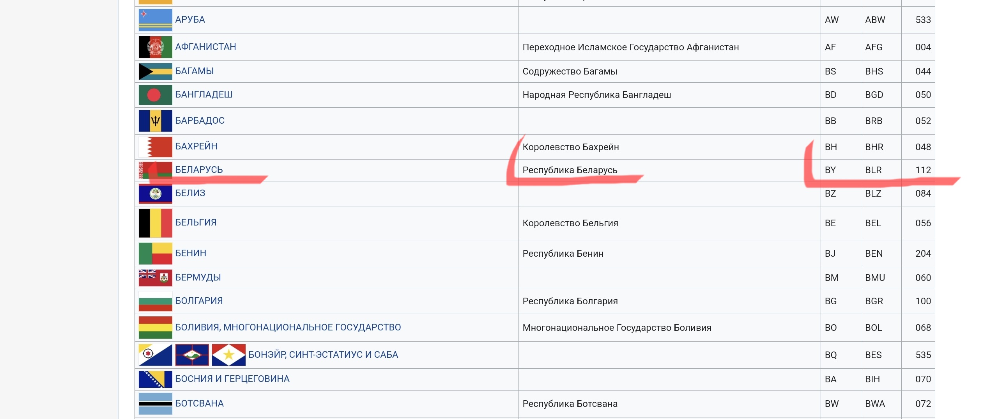998x419 pixels.
Task: Click the Sint Eustatius flag thumbnail
Action: (x=192, y=355)
